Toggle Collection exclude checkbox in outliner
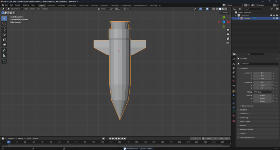280x150 pixels. (271, 15)
